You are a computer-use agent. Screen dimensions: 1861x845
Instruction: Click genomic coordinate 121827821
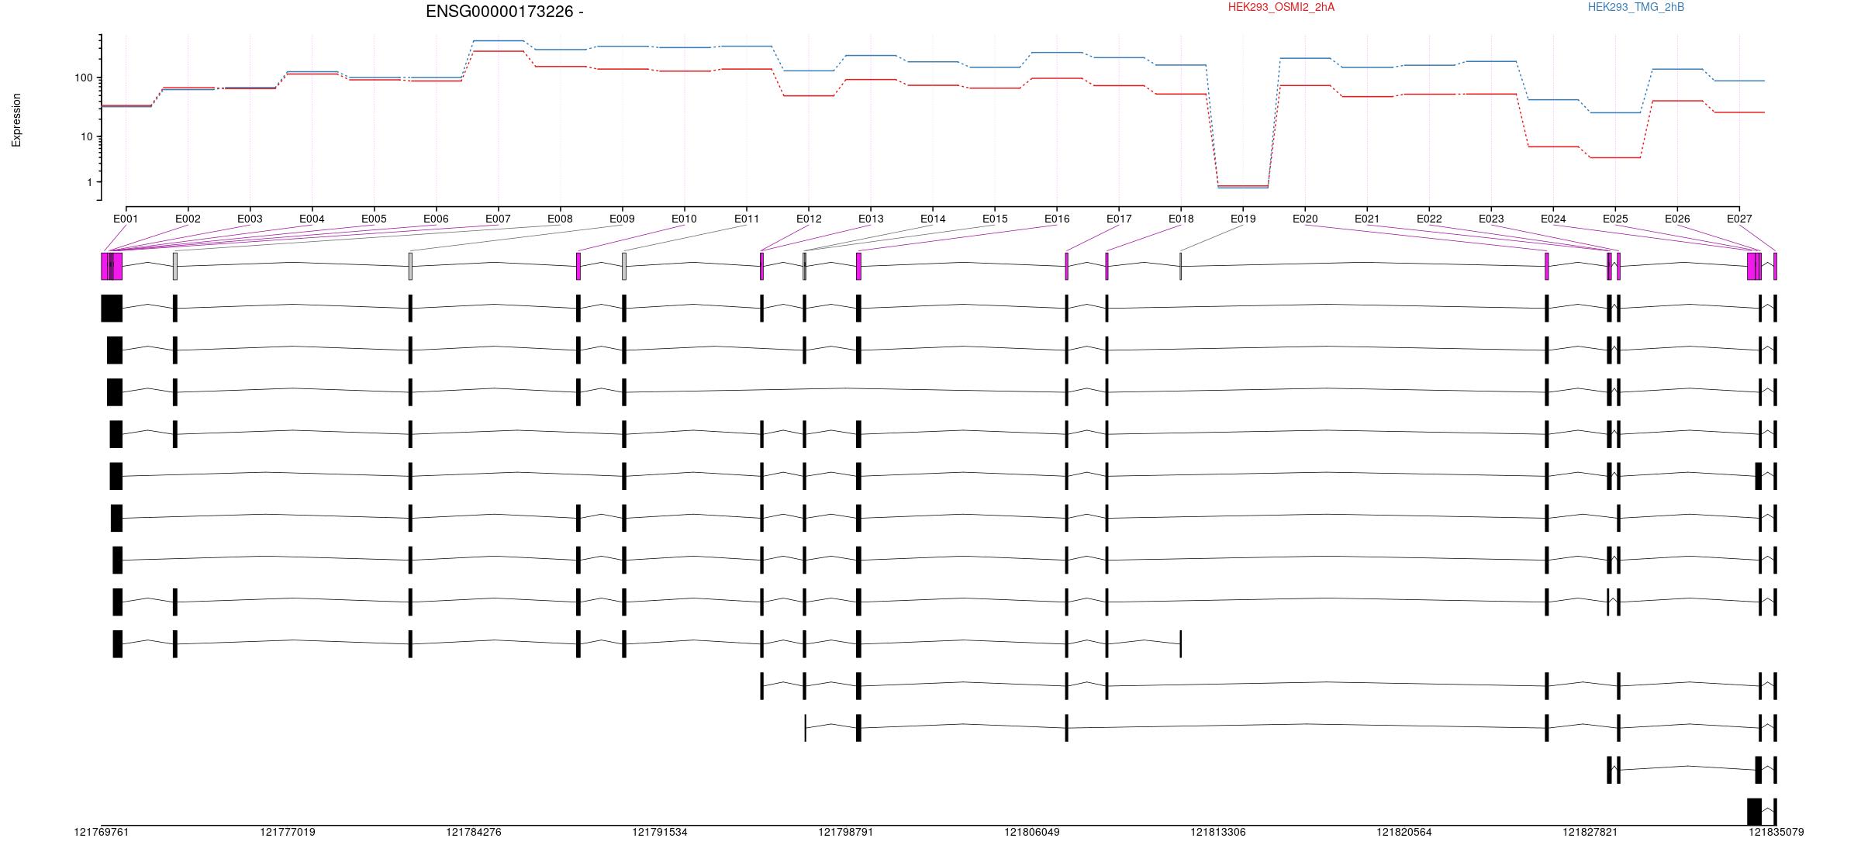pos(1590,832)
